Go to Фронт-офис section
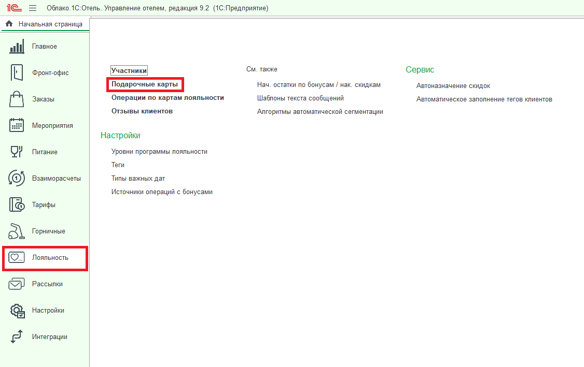 [x=50, y=73]
